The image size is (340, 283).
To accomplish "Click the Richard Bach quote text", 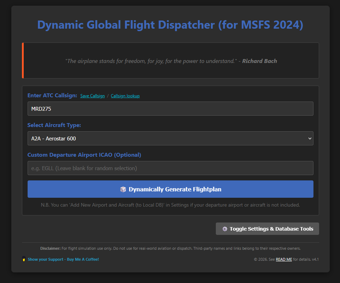I will point(171,61).
